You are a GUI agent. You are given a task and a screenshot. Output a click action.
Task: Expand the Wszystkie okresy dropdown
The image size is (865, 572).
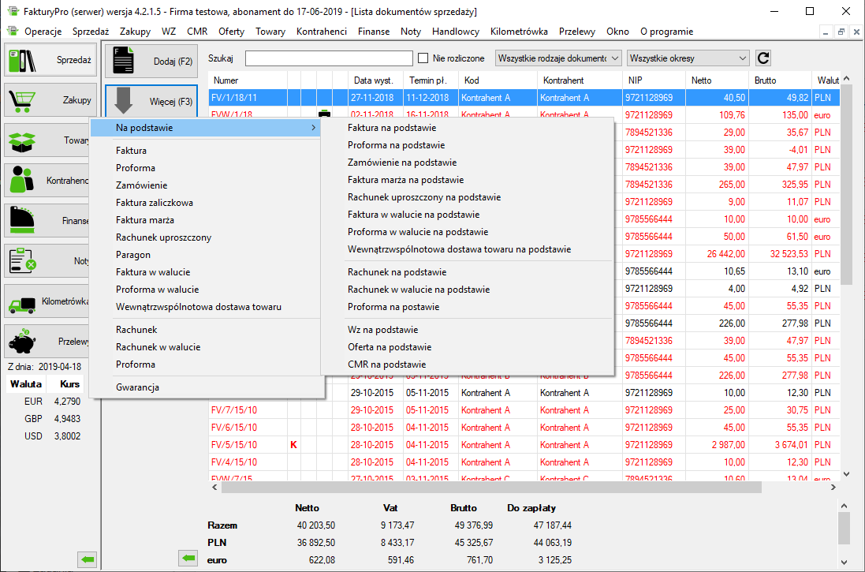(688, 58)
